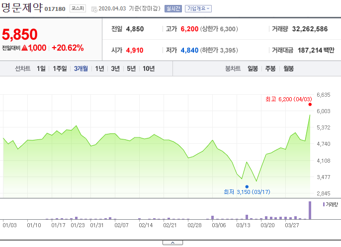The height and width of the screenshot is (247, 341).
Task: Select the 1주일 line chart tab
Action: click(x=60, y=68)
